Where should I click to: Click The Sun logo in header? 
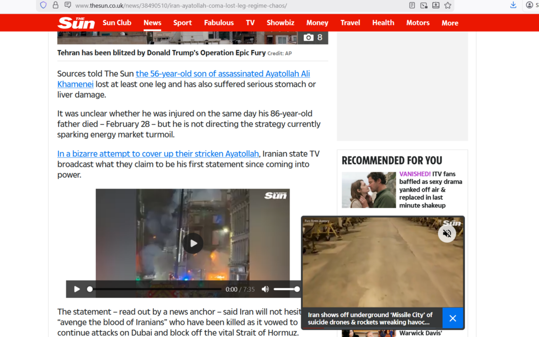76,23
